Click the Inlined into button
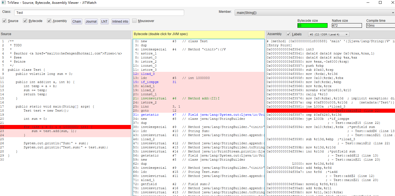The width and height of the screenshot is (395, 196). click(x=120, y=22)
